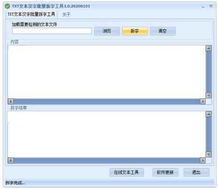Click left arrow of 拆字结果 horizontal scrollbar

click(11, 161)
